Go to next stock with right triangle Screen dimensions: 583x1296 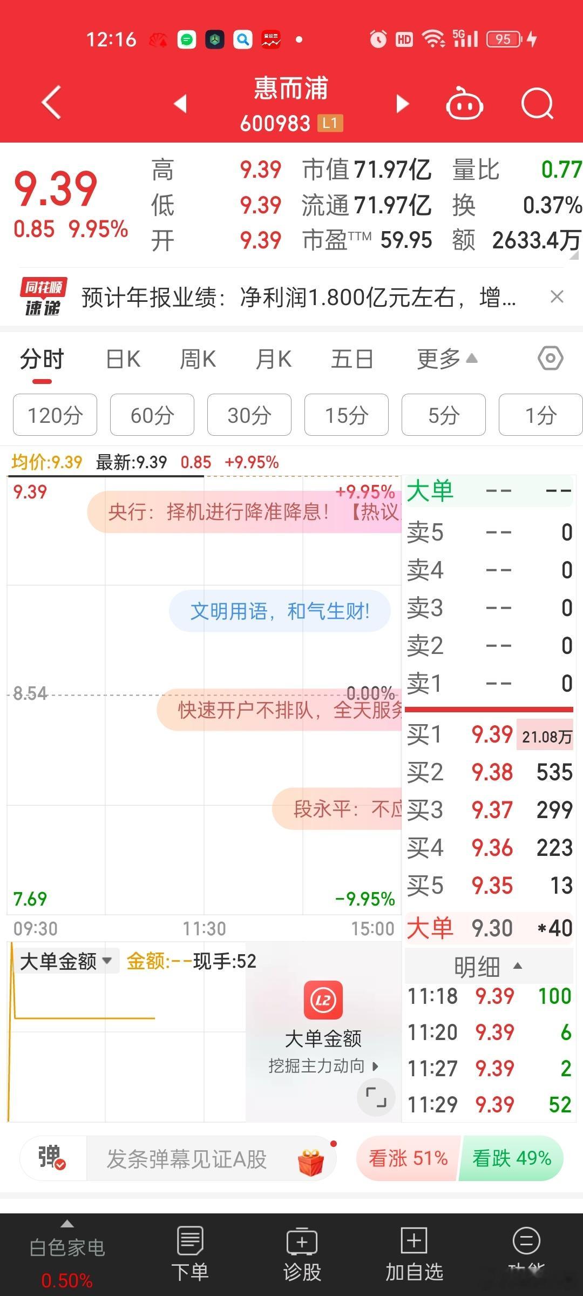[402, 103]
